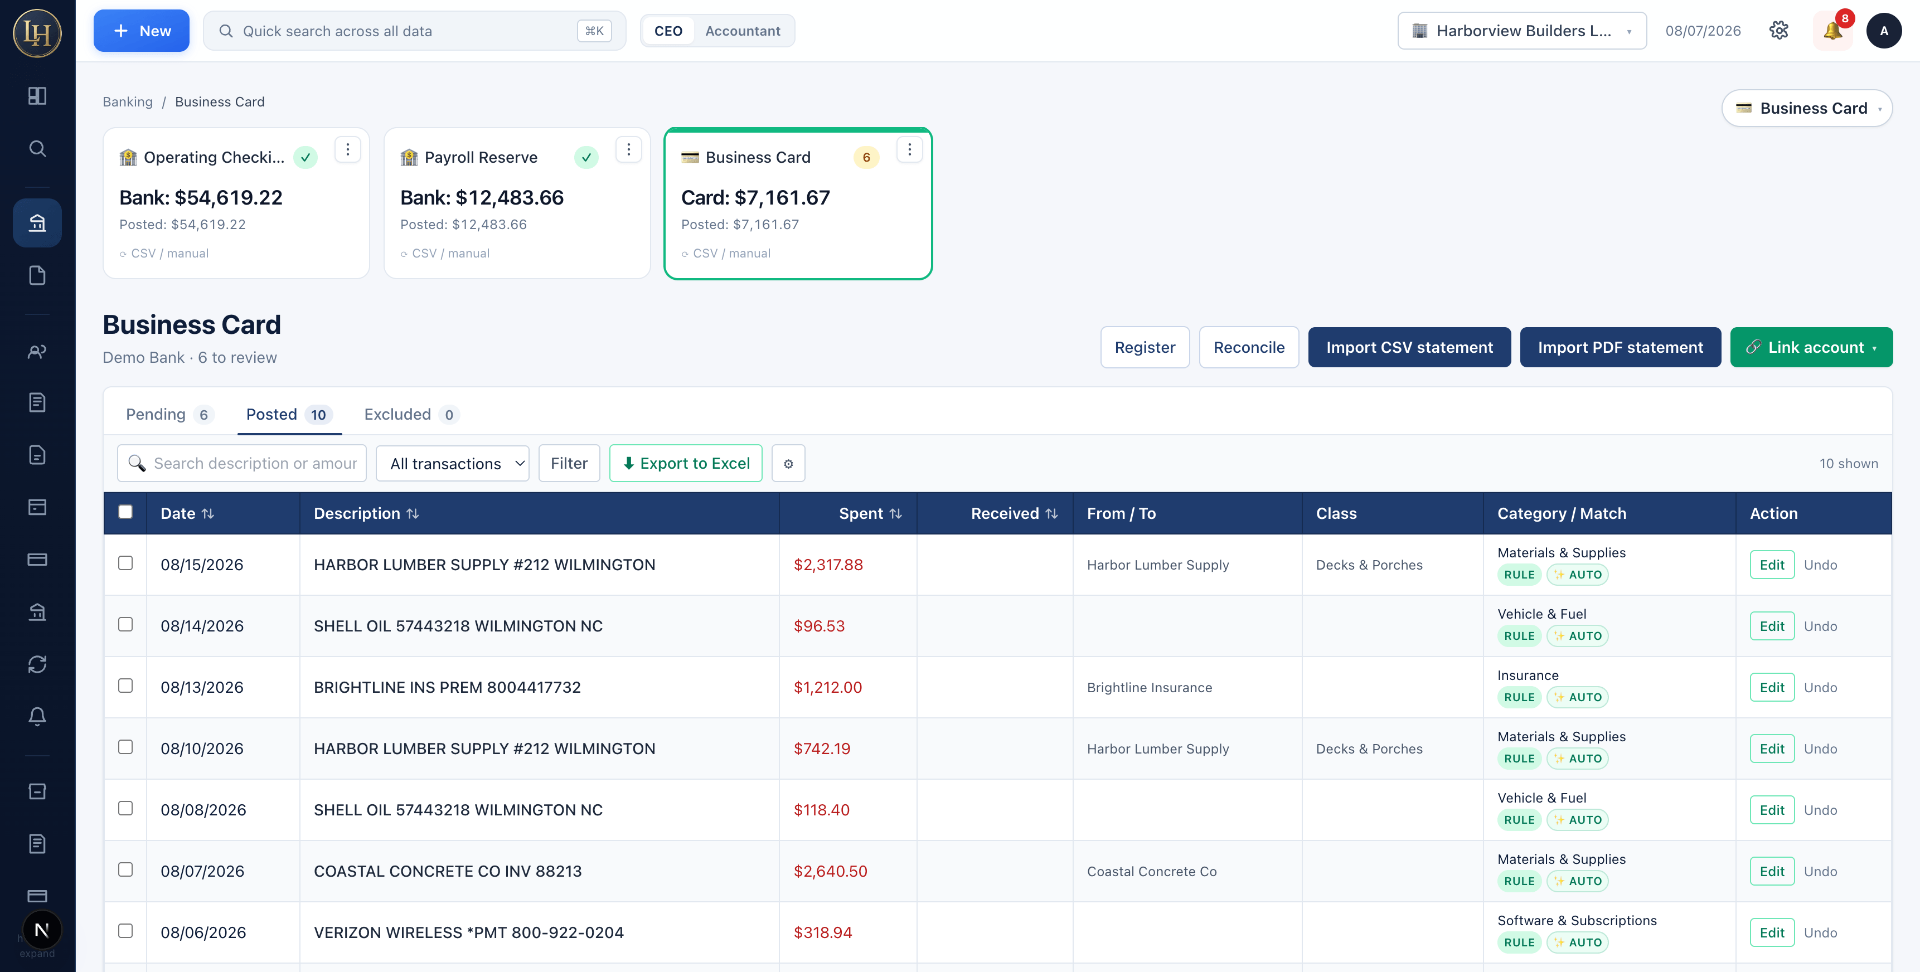Toggle the select-all header checkbox
Viewport: 1920px width, 972px height.
pyautogui.click(x=125, y=512)
